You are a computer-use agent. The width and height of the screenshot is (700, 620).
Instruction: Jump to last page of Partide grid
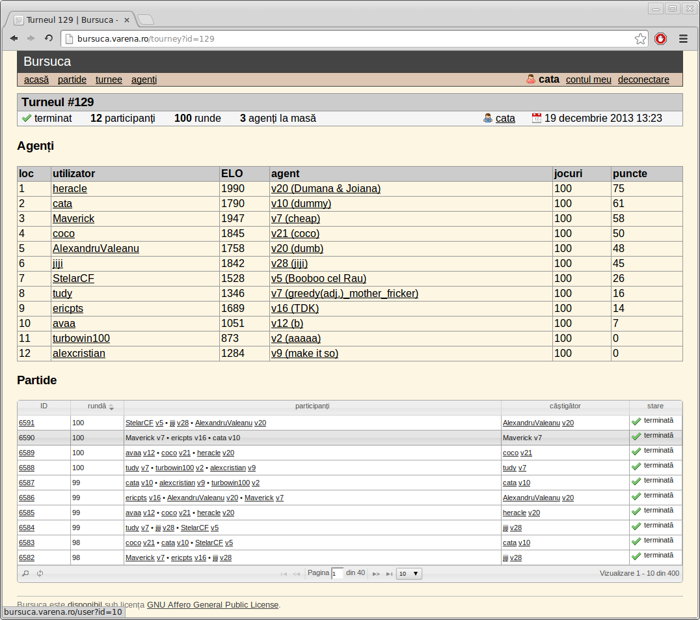tap(389, 574)
